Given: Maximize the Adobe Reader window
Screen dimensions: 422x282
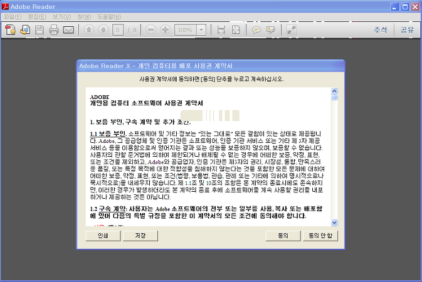Looking at the screenshot, I should [405, 7].
